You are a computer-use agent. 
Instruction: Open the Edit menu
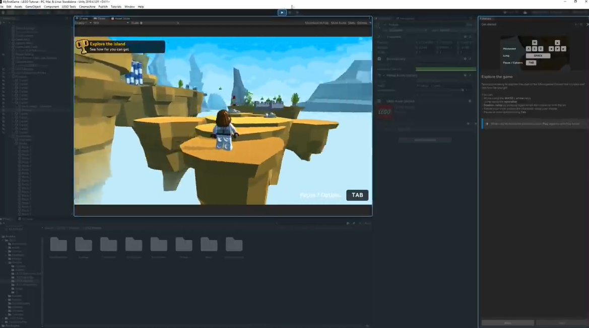point(9,7)
